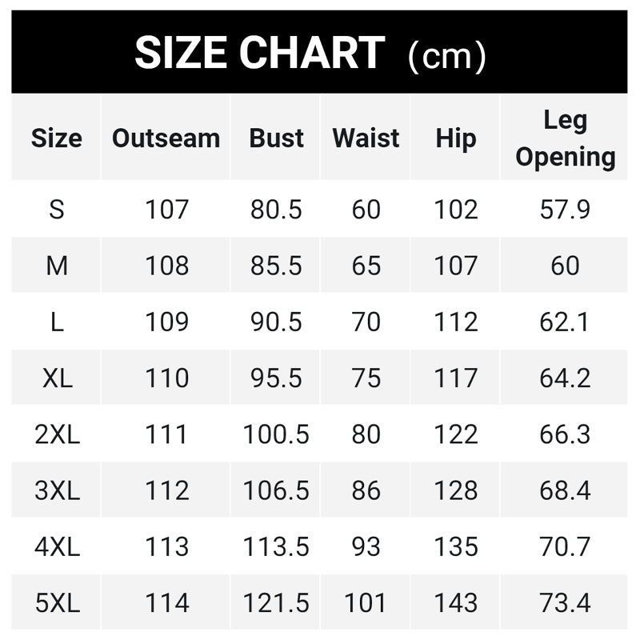Click waist value 86 in 3XL row
640x640 pixels.
[366, 490]
